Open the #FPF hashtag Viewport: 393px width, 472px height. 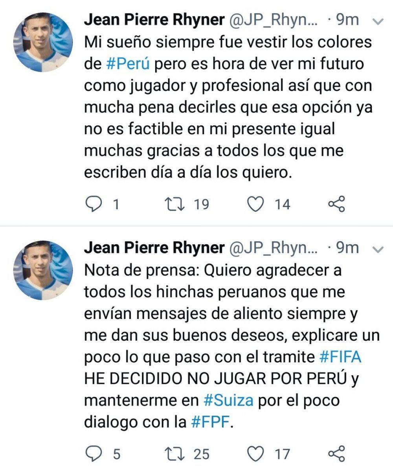pyautogui.click(x=211, y=422)
